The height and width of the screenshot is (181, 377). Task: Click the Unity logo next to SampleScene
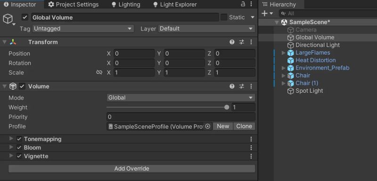pyautogui.click(x=284, y=22)
